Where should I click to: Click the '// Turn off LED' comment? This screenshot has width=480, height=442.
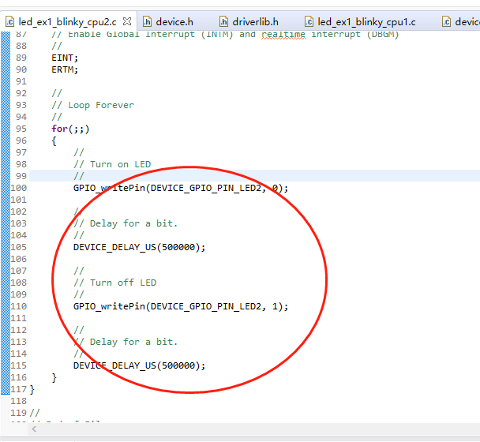click(114, 283)
